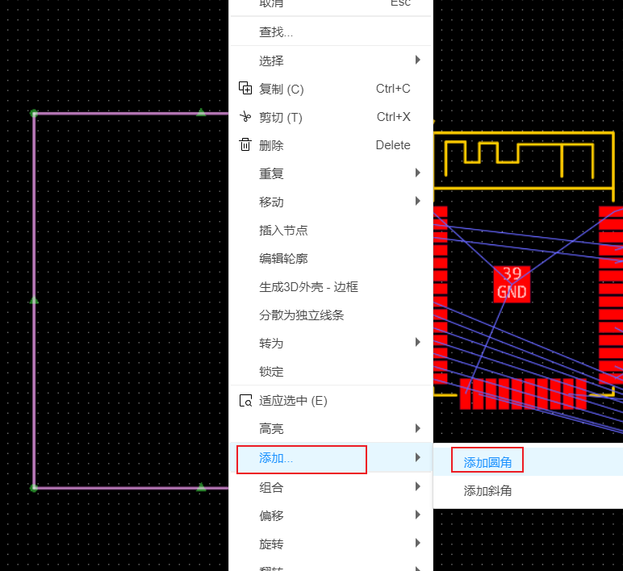Open the 转为 submenu
This screenshot has width=623, height=571.
331,343
